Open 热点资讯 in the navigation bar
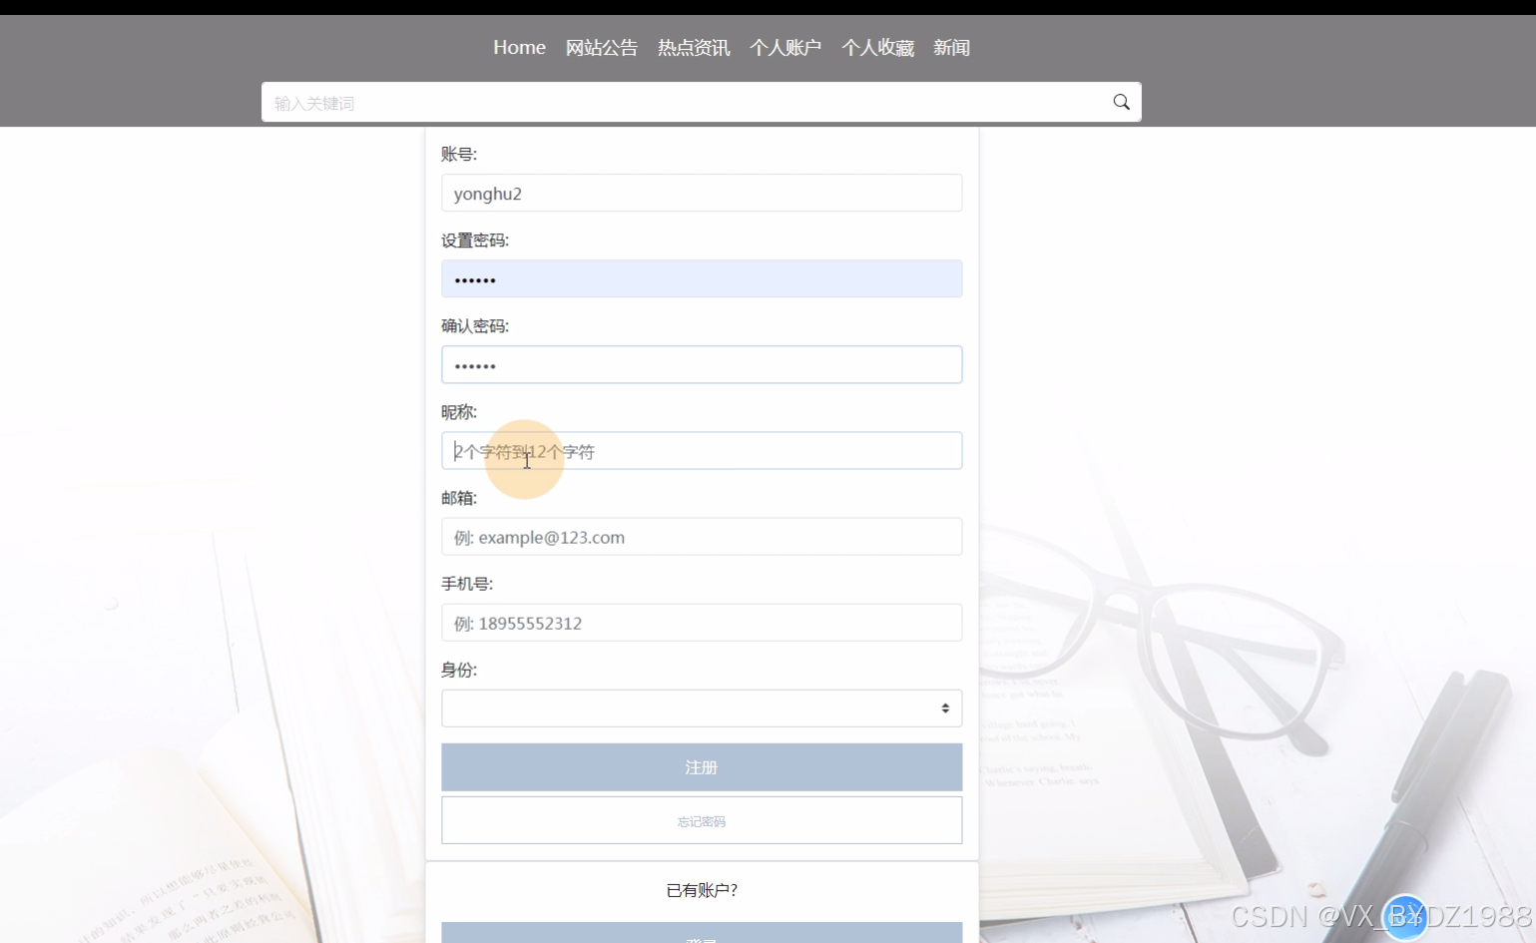 click(694, 47)
